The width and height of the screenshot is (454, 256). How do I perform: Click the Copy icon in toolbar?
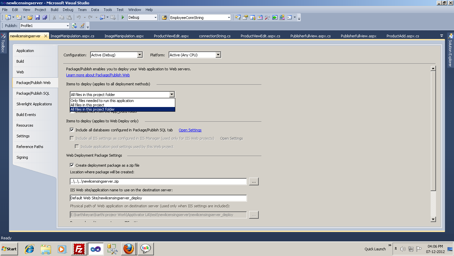pos(62,17)
